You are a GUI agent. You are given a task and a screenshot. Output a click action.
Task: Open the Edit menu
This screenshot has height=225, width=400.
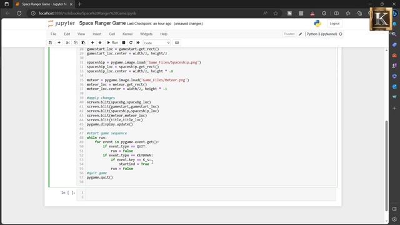[x=67, y=34]
